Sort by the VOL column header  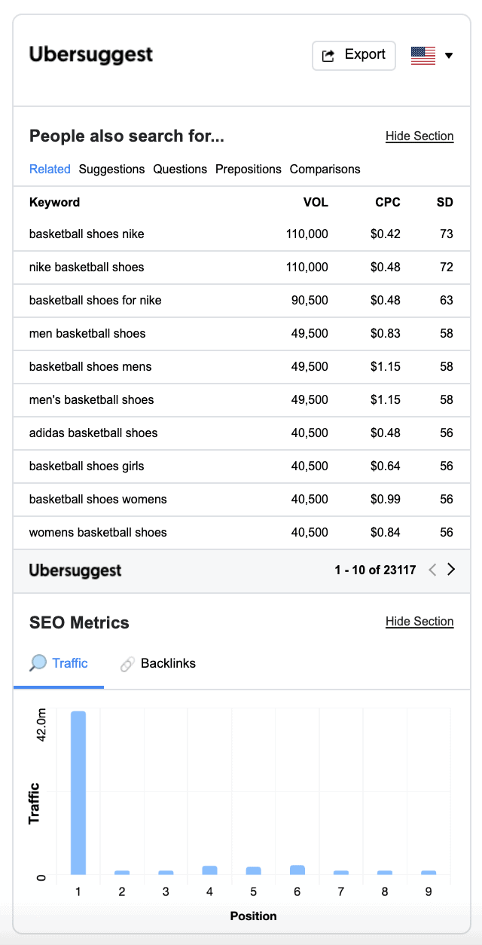(x=316, y=203)
